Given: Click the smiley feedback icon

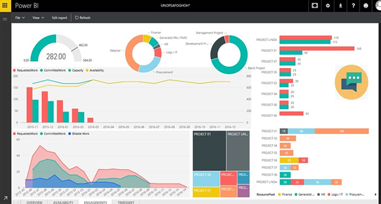Looking at the screenshot, I should (x=366, y=5).
